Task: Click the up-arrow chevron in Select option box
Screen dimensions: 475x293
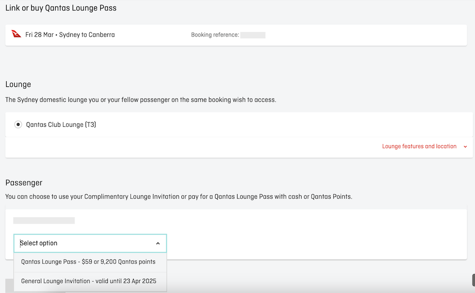Action: point(158,243)
